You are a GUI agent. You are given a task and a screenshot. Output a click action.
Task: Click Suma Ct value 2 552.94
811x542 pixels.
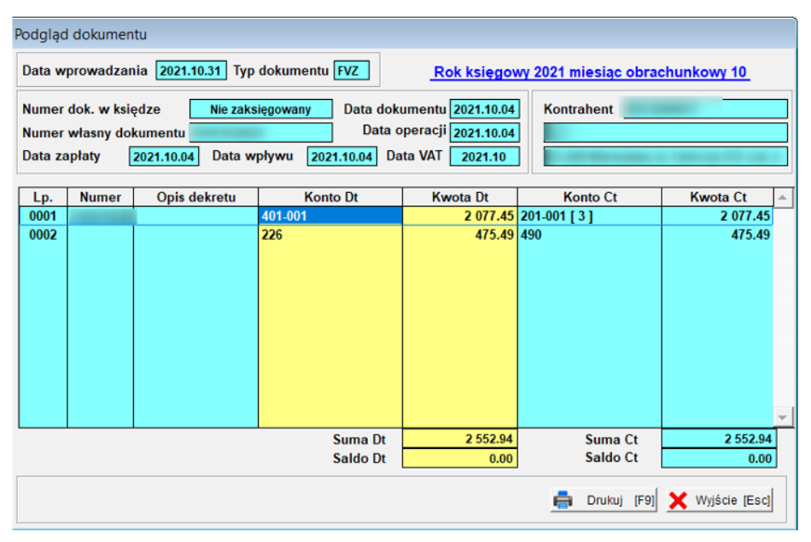point(719,439)
